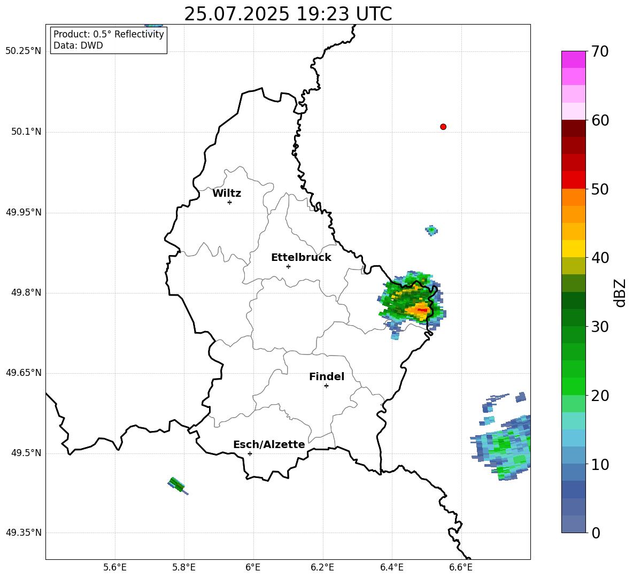Click the Ettelbruck station cross marker
This screenshot has width=633, height=578.
coord(288,266)
